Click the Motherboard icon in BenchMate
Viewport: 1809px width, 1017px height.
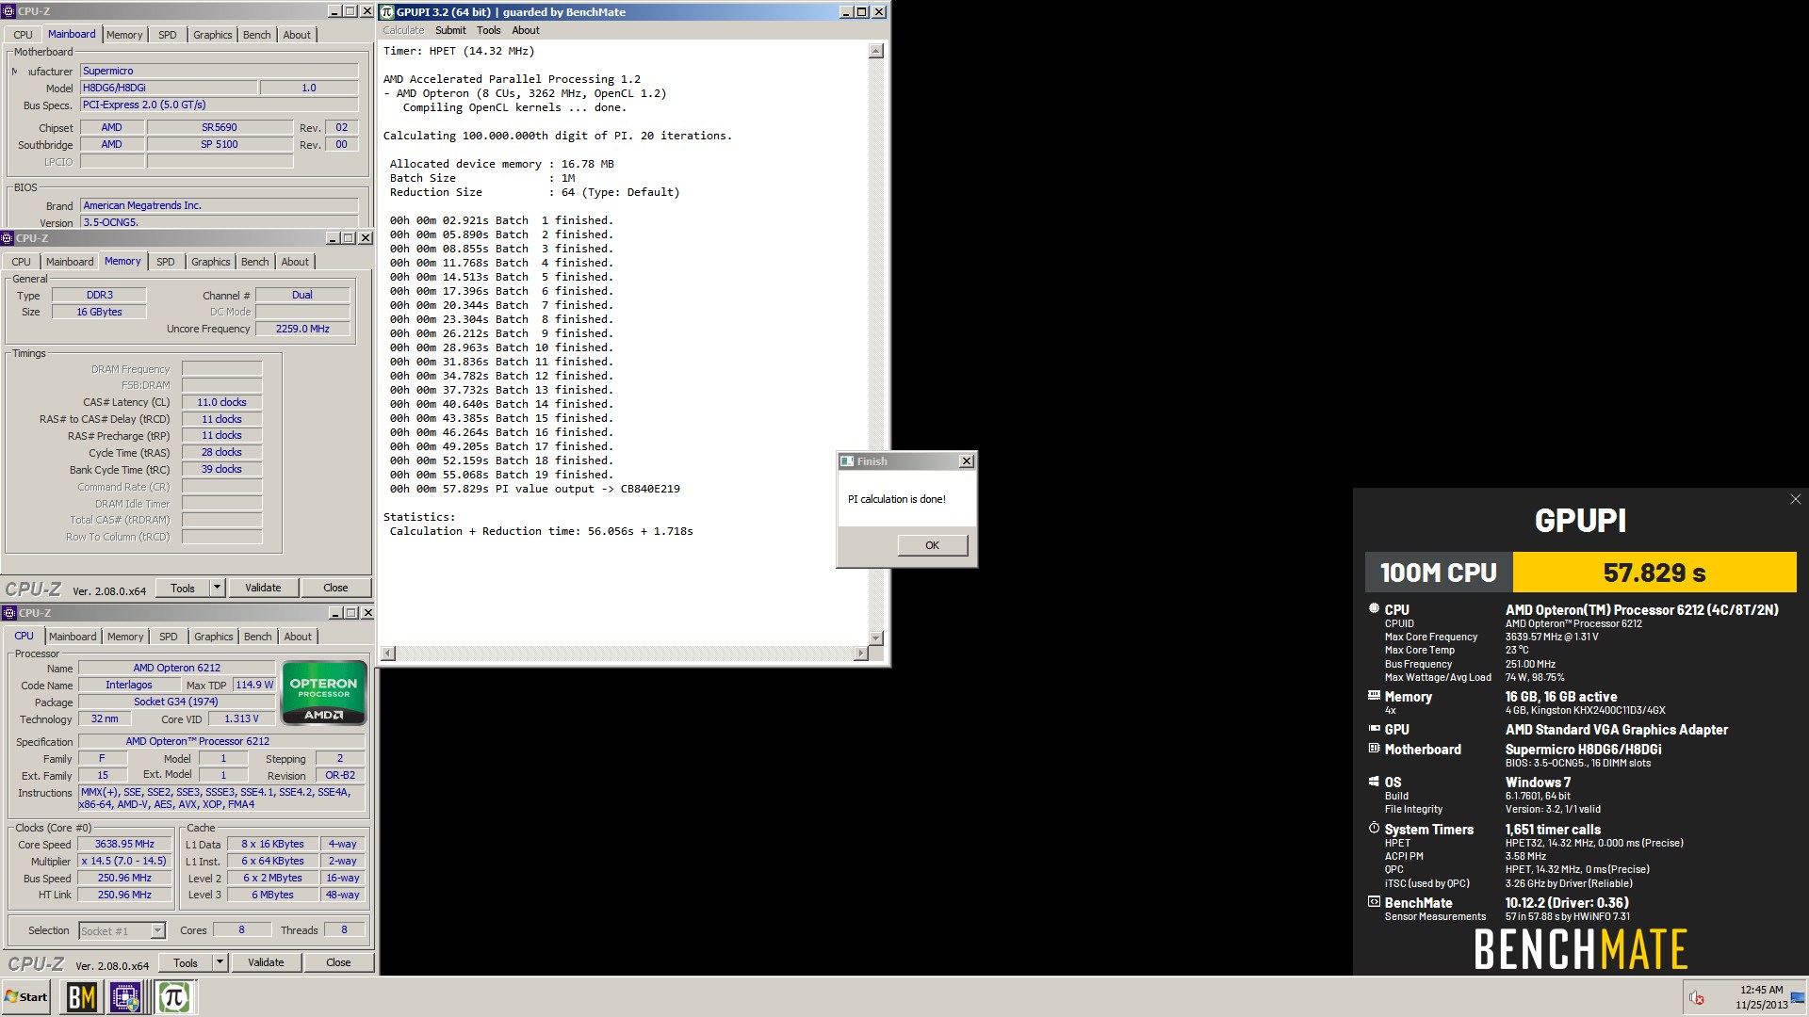pyautogui.click(x=1374, y=749)
